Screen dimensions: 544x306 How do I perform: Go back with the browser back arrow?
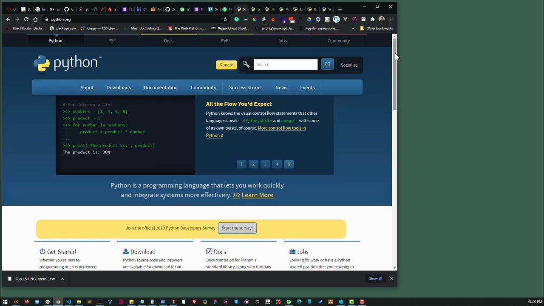tap(8, 19)
